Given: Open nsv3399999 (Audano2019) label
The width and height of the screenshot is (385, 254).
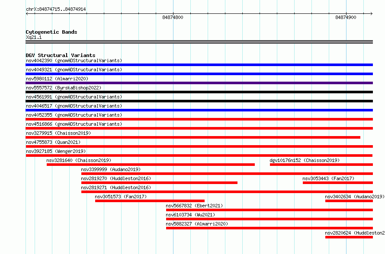Looking at the screenshot, I should point(111,169).
